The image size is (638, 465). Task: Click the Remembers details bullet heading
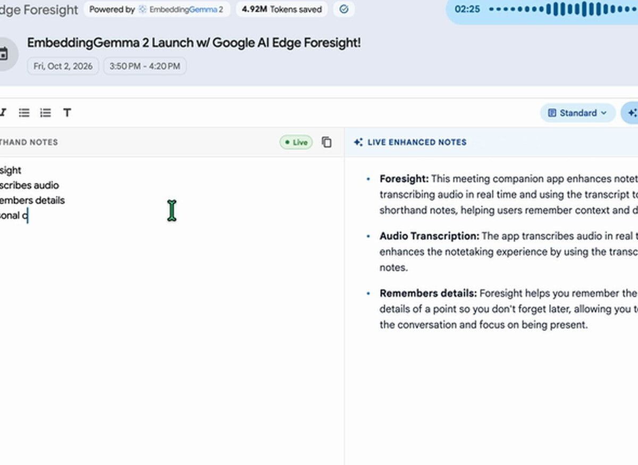pyautogui.click(x=428, y=293)
